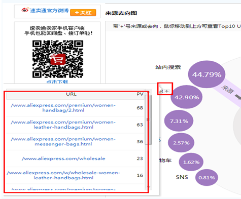Open the 速卖通官方微博 link
Viewport: 241px width, 199px height.
pyautogui.click(x=49, y=11)
